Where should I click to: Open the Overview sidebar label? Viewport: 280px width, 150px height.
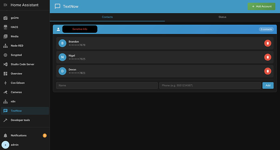tap(16, 74)
